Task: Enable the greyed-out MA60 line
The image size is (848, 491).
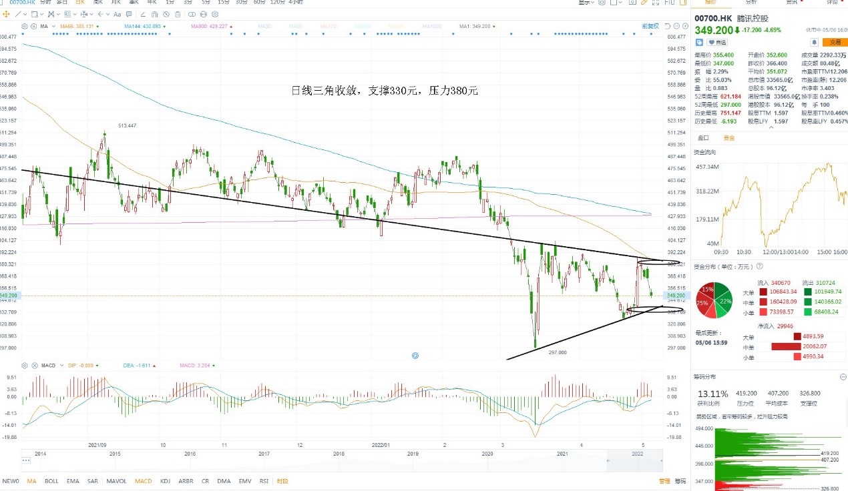Action: (296, 27)
